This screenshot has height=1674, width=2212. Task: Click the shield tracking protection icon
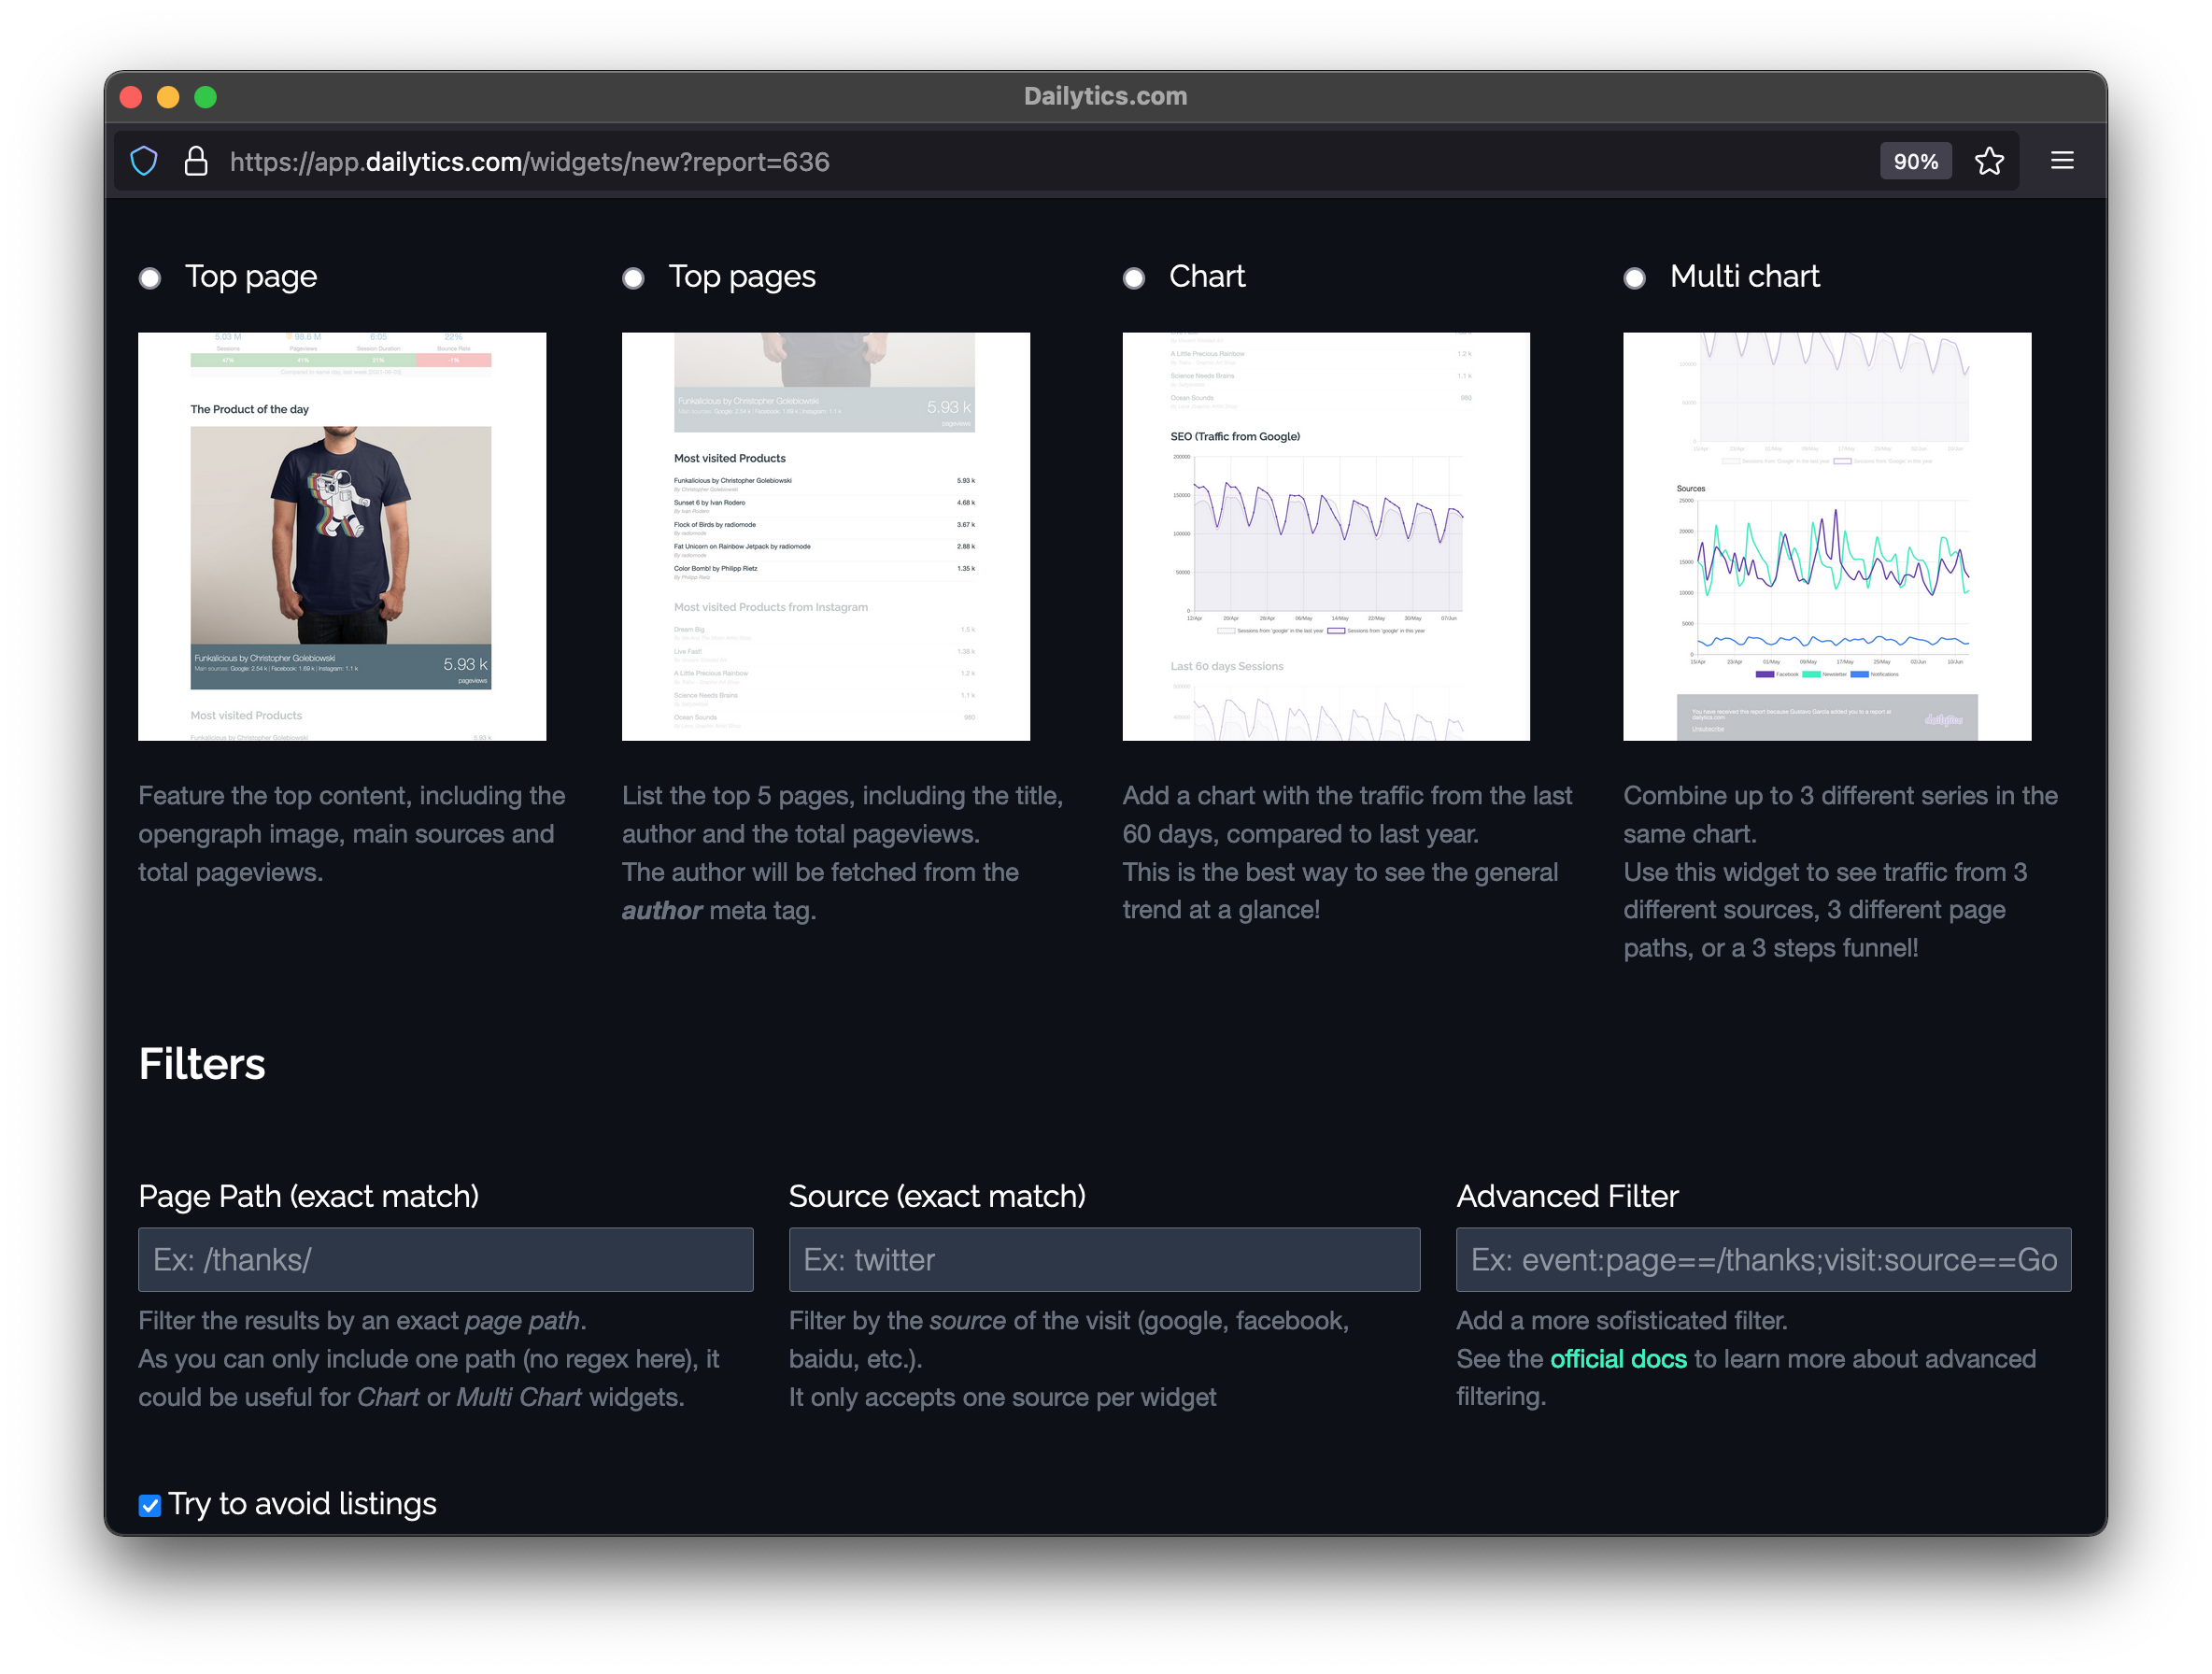[144, 161]
